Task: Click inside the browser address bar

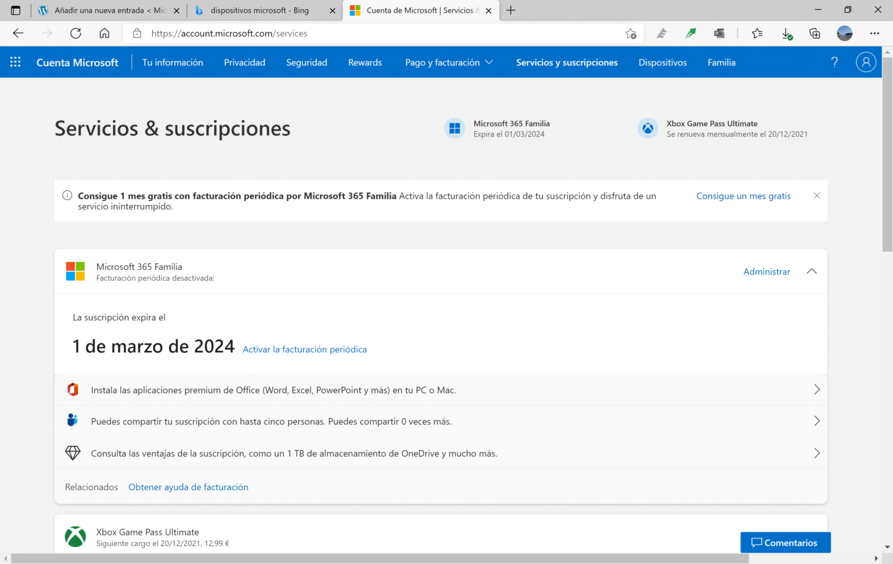Action: point(349,33)
